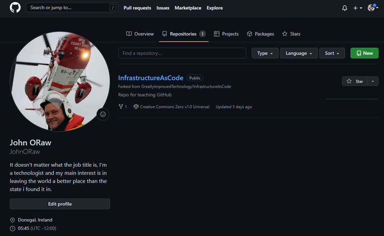The image size is (384, 236).
Task: Click the license scale icon
Action: click(136, 106)
